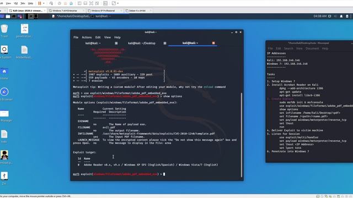Maximize the terminal window
Viewport: 353px width, 198px height.
[236, 32]
